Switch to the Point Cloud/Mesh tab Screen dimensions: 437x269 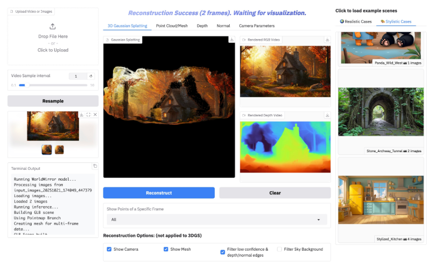[172, 26]
